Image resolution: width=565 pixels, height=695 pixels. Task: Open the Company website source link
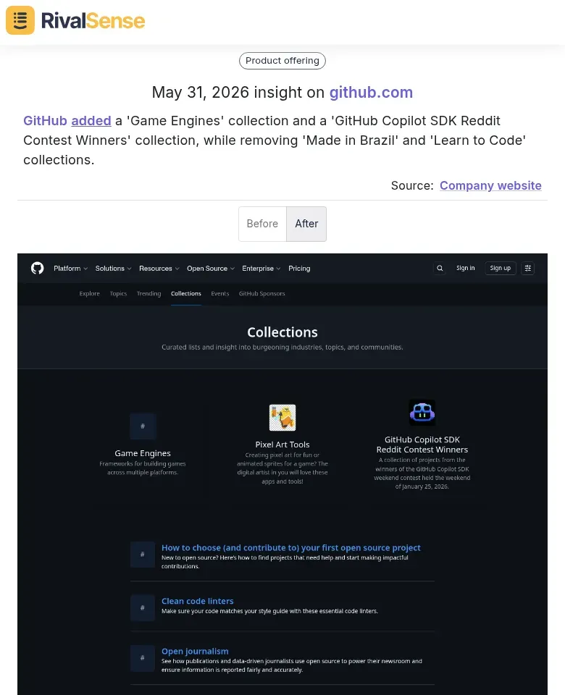tap(490, 185)
